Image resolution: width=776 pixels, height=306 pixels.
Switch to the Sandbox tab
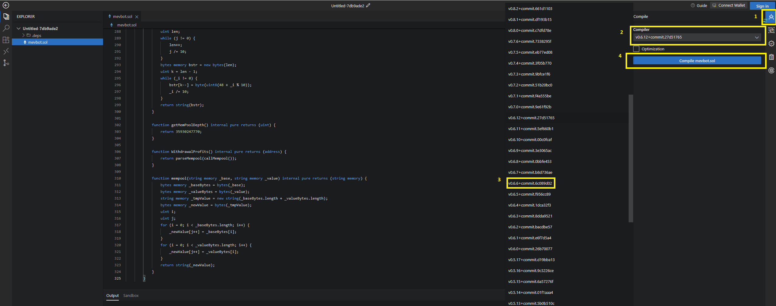pyautogui.click(x=131, y=295)
